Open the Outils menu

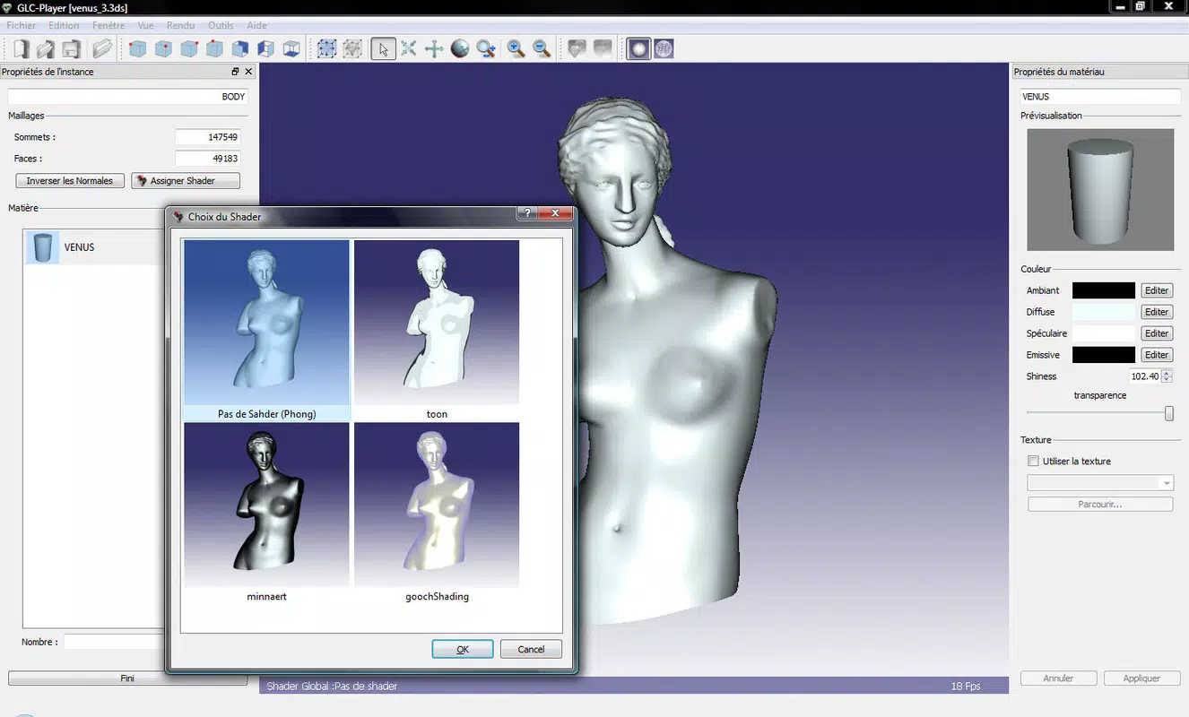[221, 26]
